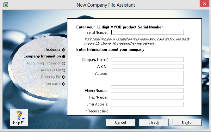Proceed using the Next > button
Viewport: 211px width, 132px height.
tap(187, 123)
